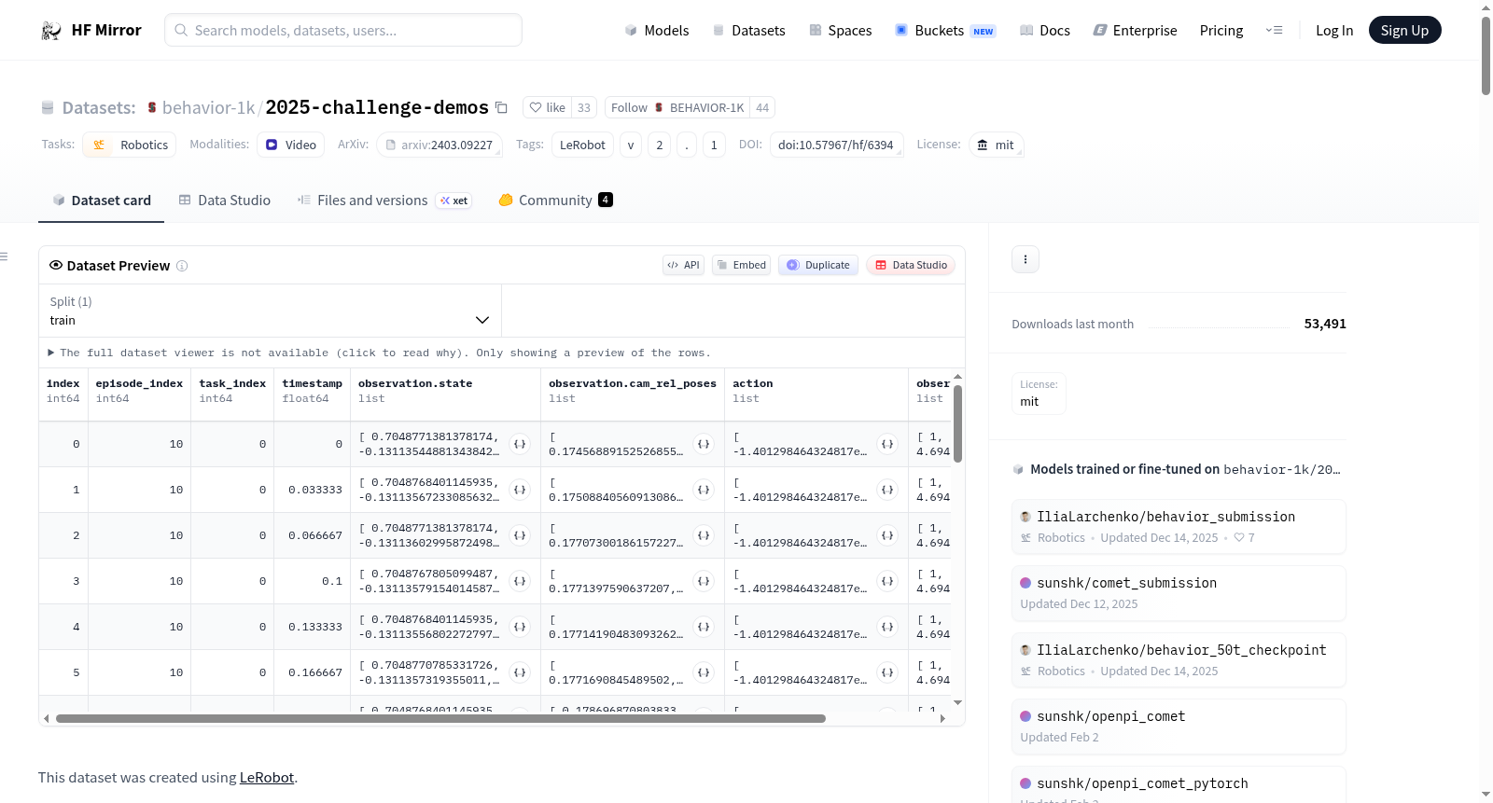Click the Sign Up button
This screenshot has height=803, width=1493.
[x=1404, y=31]
